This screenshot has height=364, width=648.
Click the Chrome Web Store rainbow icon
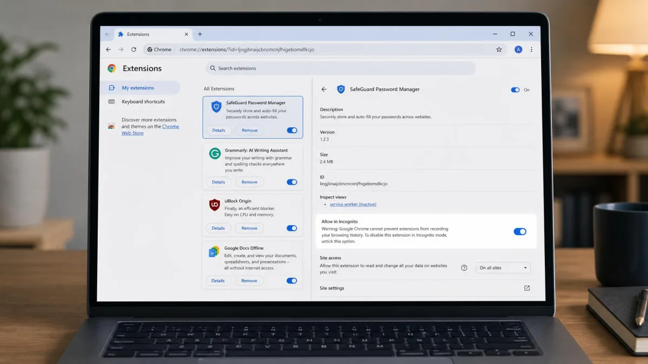(x=111, y=126)
